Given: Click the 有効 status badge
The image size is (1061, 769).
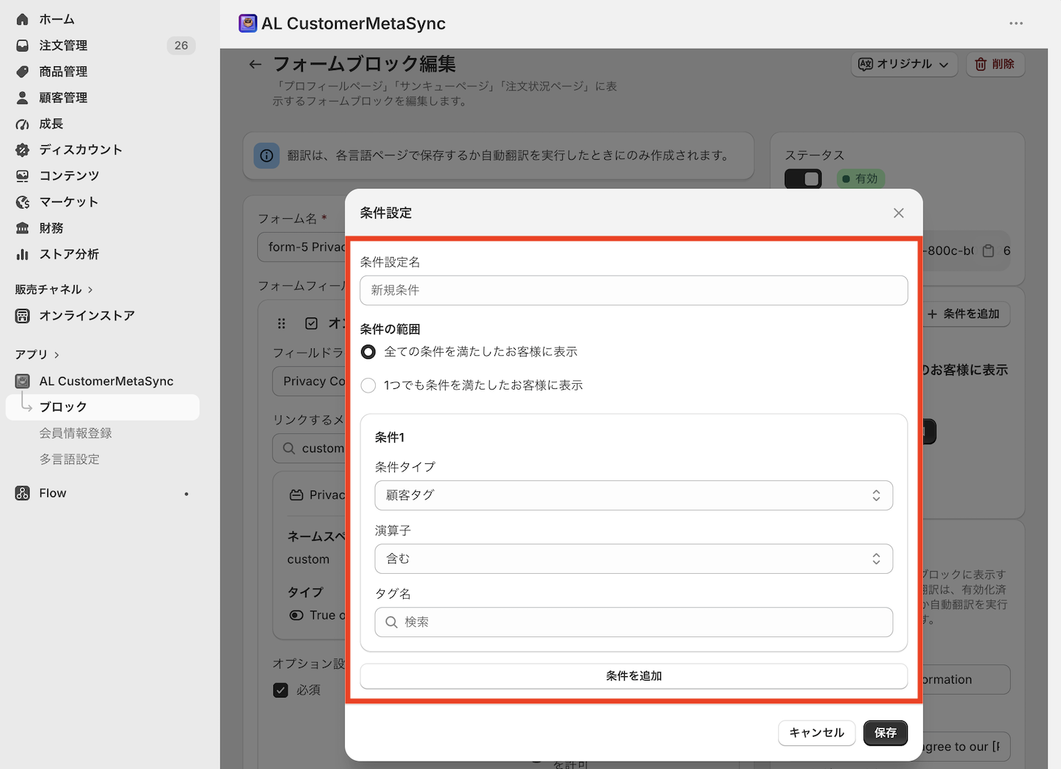Looking at the screenshot, I should coord(860,179).
